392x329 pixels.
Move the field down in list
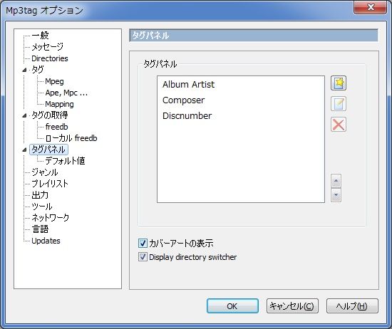click(x=336, y=195)
